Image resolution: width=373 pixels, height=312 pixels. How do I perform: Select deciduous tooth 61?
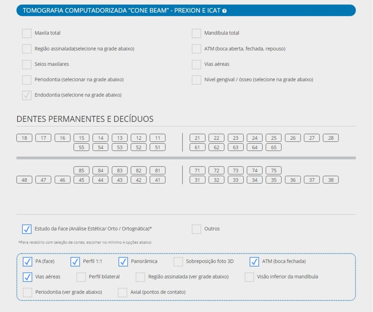(197, 147)
